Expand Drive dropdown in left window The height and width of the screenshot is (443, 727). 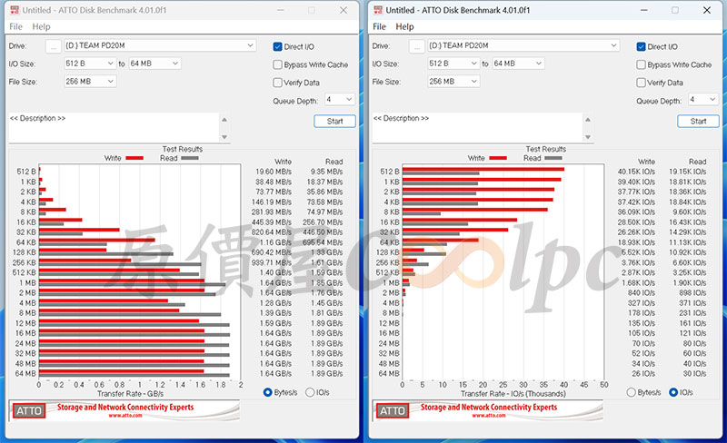(250, 45)
